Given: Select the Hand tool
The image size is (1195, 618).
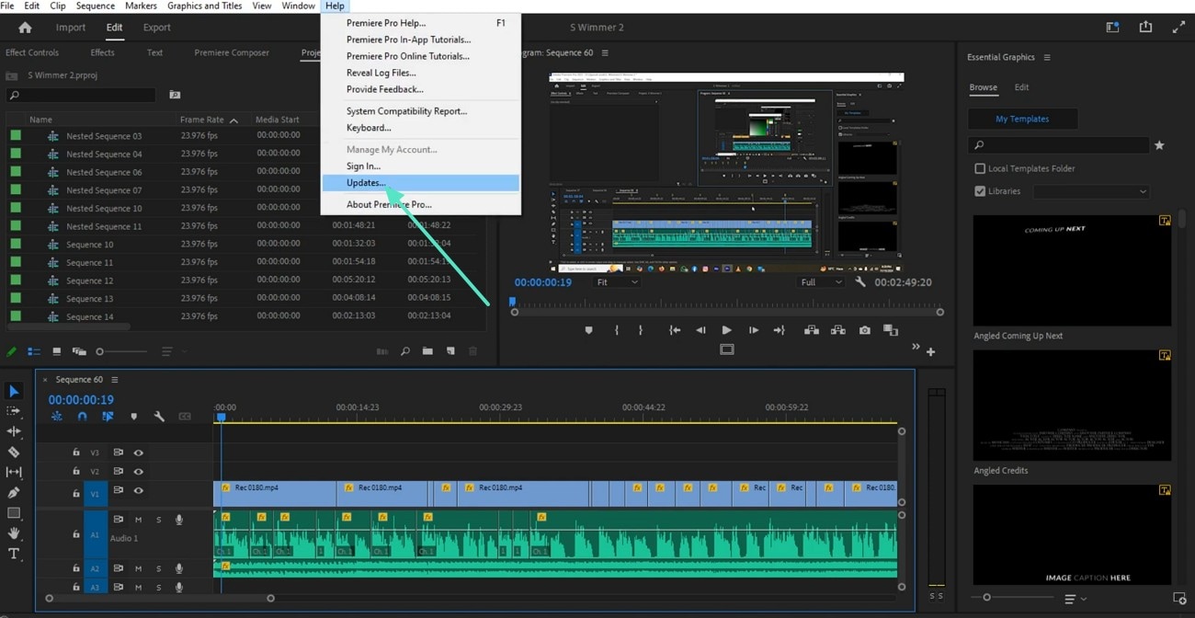Looking at the screenshot, I should pyautogui.click(x=14, y=533).
